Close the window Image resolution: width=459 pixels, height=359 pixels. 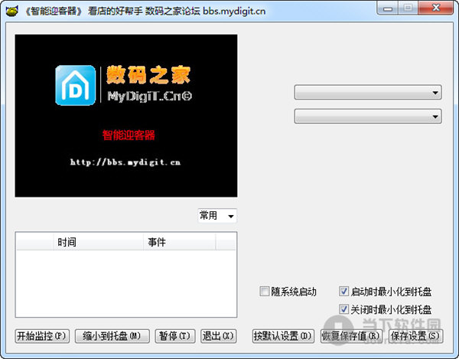pyautogui.click(x=436, y=8)
